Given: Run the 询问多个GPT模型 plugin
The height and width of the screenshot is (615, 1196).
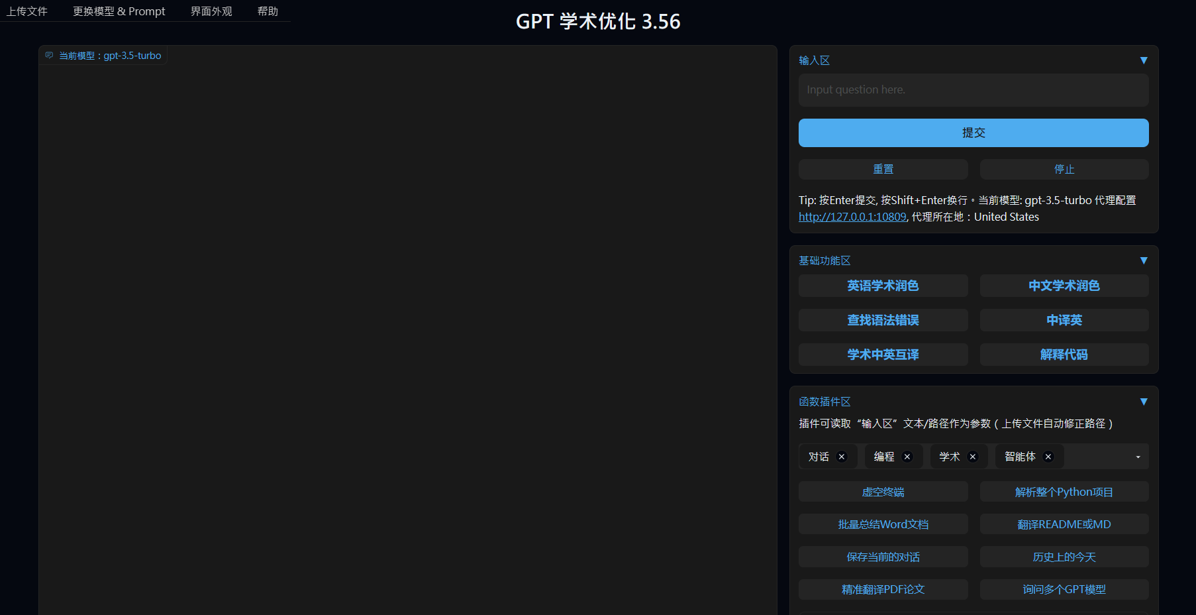Looking at the screenshot, I should pyautogui.click(x=1064, y=589).
